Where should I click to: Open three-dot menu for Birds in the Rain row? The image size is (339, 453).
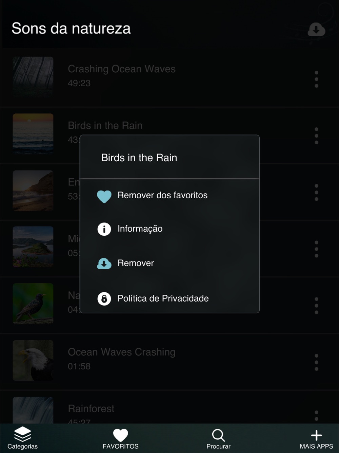click(316, 136)
